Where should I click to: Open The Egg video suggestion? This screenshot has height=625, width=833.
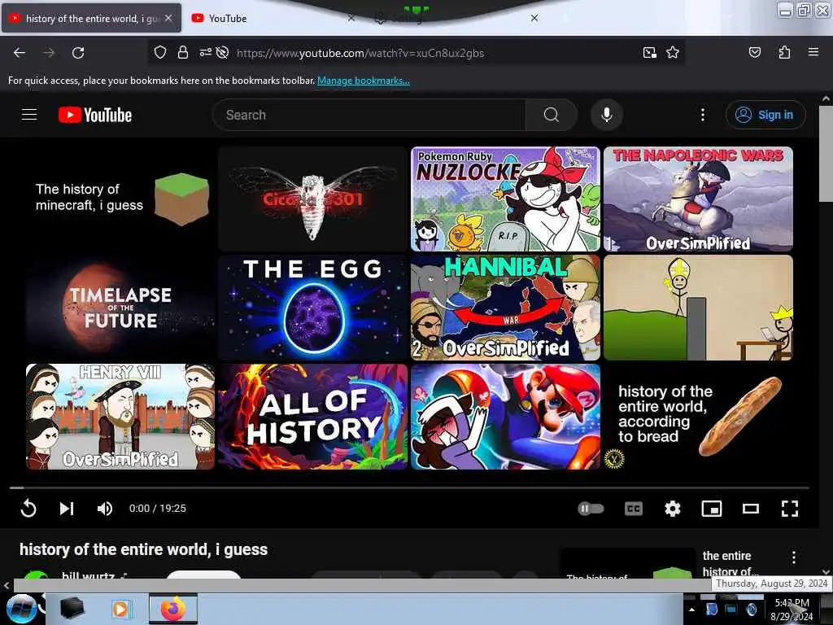pos(312,308)
